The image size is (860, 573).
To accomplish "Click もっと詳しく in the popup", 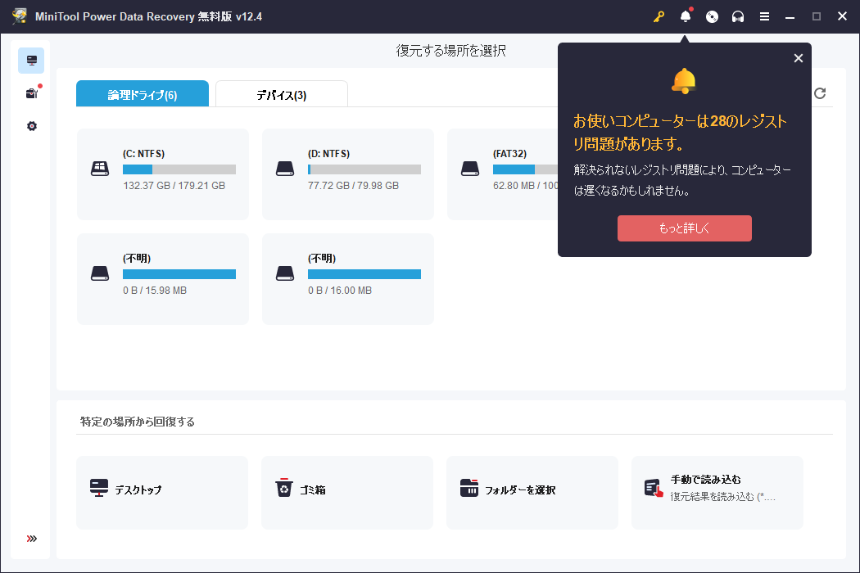I will [x=684, y=228].
